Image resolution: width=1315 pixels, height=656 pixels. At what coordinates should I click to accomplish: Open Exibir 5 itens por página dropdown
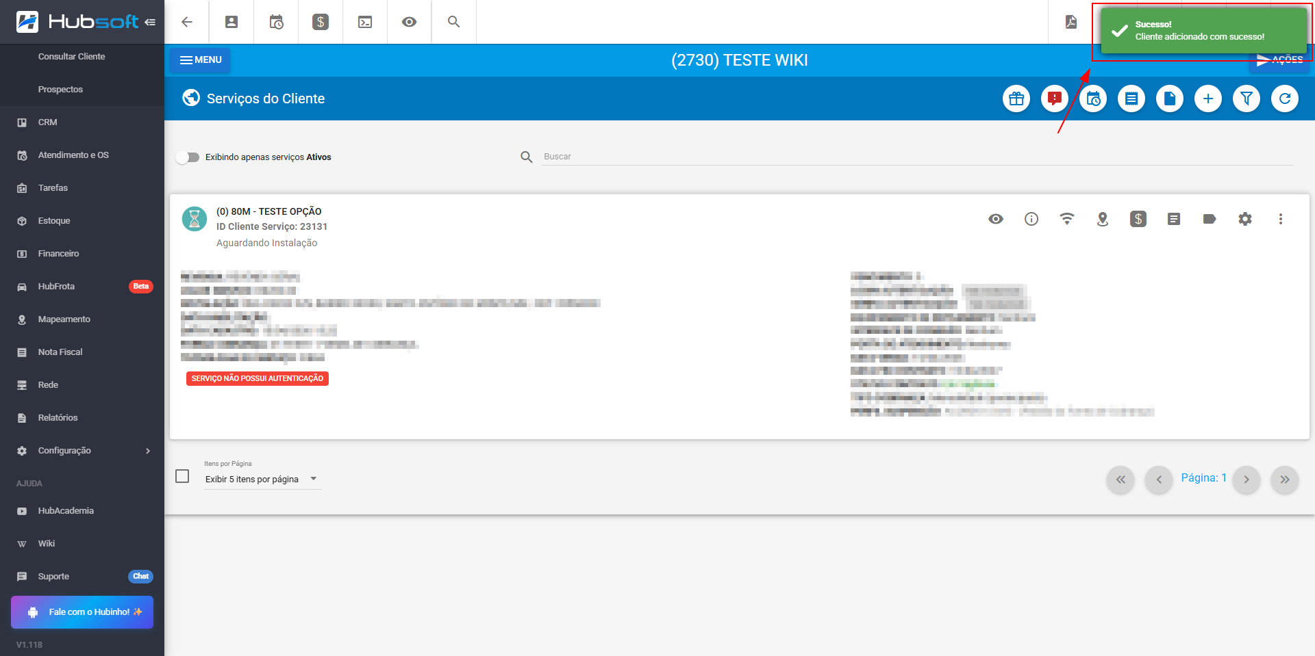(262, 479)
